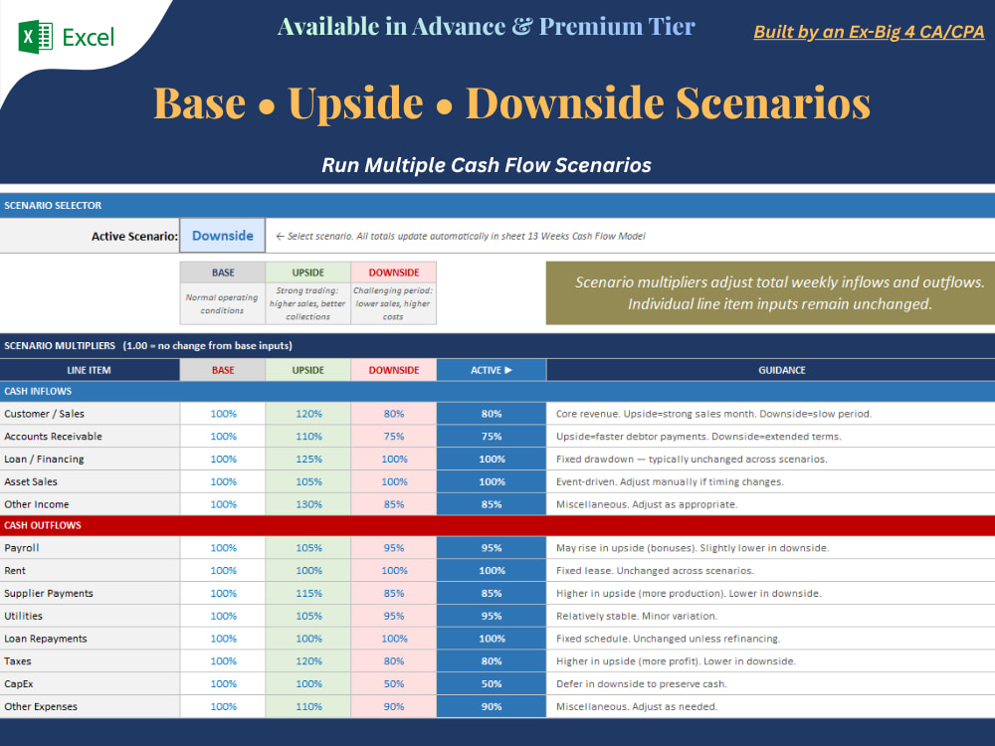Viewport: 995px width, 746px height.
Task: Select Supplier Payments active cell 85%
Action: click(492, 593)
